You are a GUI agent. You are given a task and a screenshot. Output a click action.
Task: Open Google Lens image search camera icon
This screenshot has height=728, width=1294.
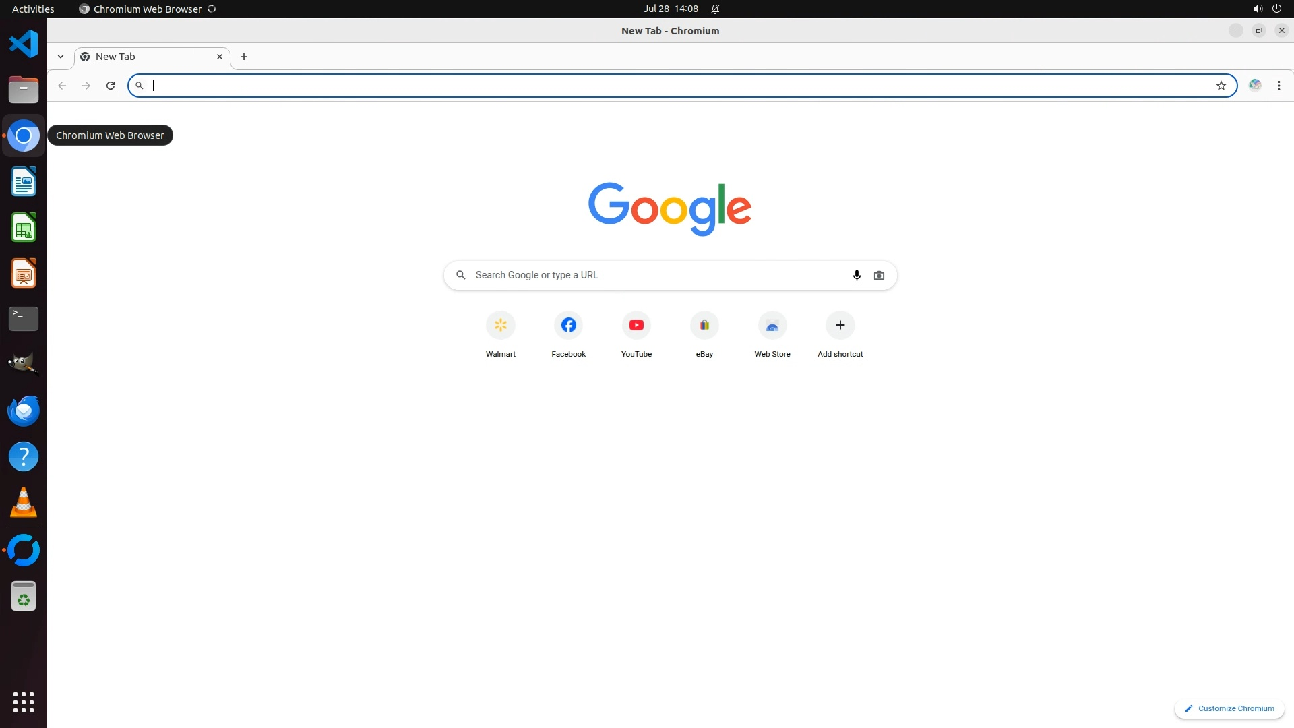click(x=879, y=275)
